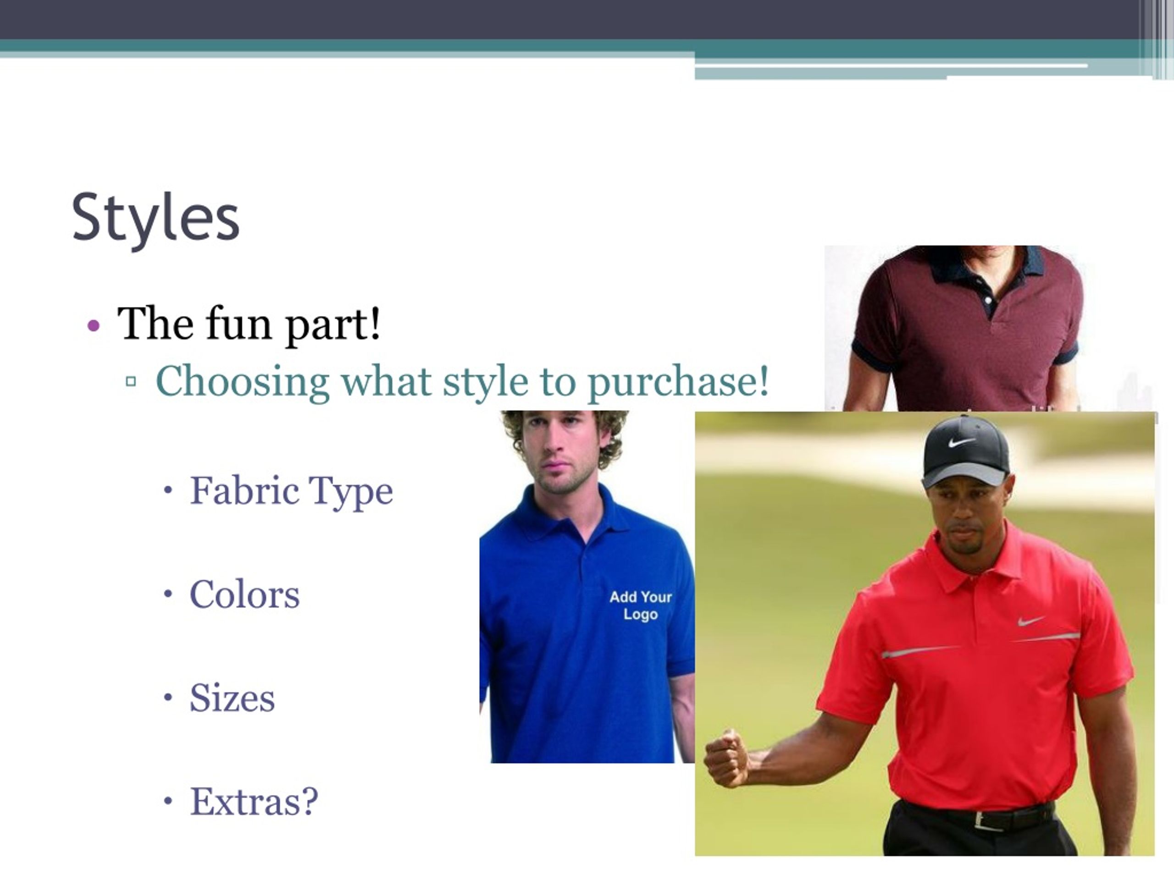Select the "Extras?" bullet
The height and width of the screenshot is (880, 1174).
[x=254, y=802]
